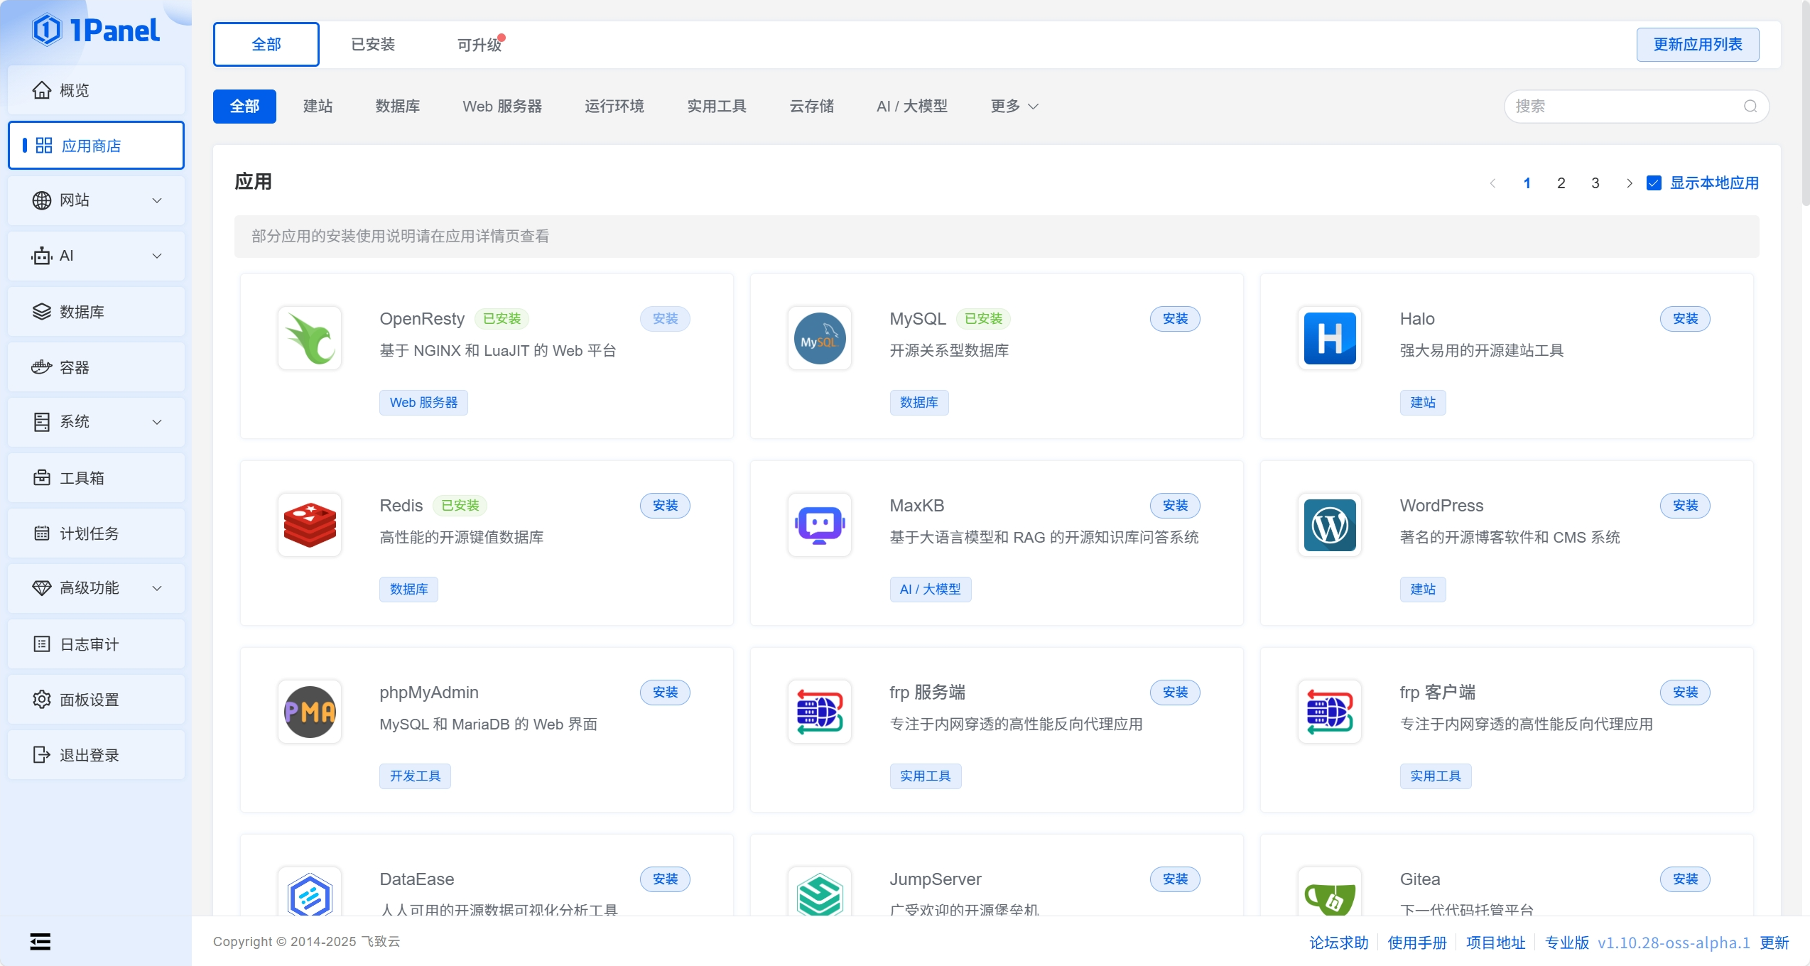Open the 更多 category dropdown
The height and width of the screenshot is (966, 1810).
pos(1014,107)
